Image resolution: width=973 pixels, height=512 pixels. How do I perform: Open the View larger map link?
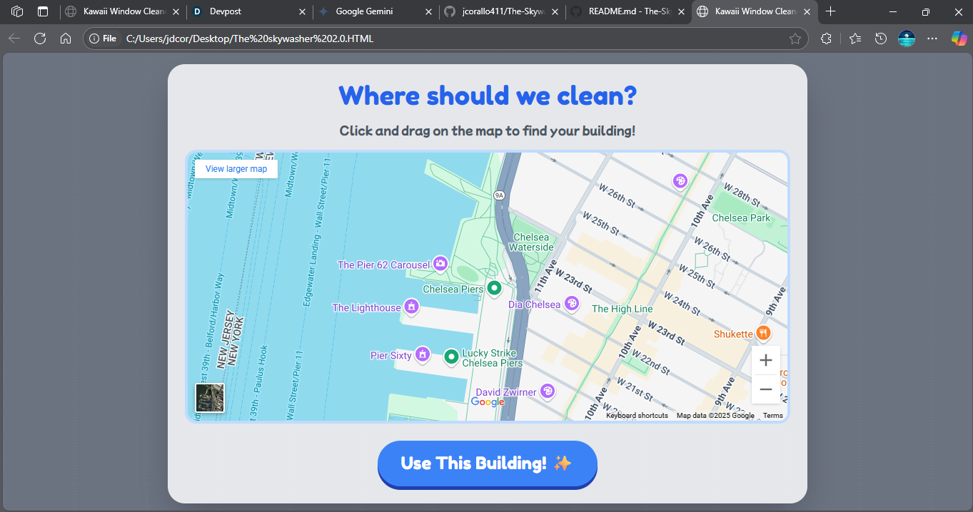point(236,169)
